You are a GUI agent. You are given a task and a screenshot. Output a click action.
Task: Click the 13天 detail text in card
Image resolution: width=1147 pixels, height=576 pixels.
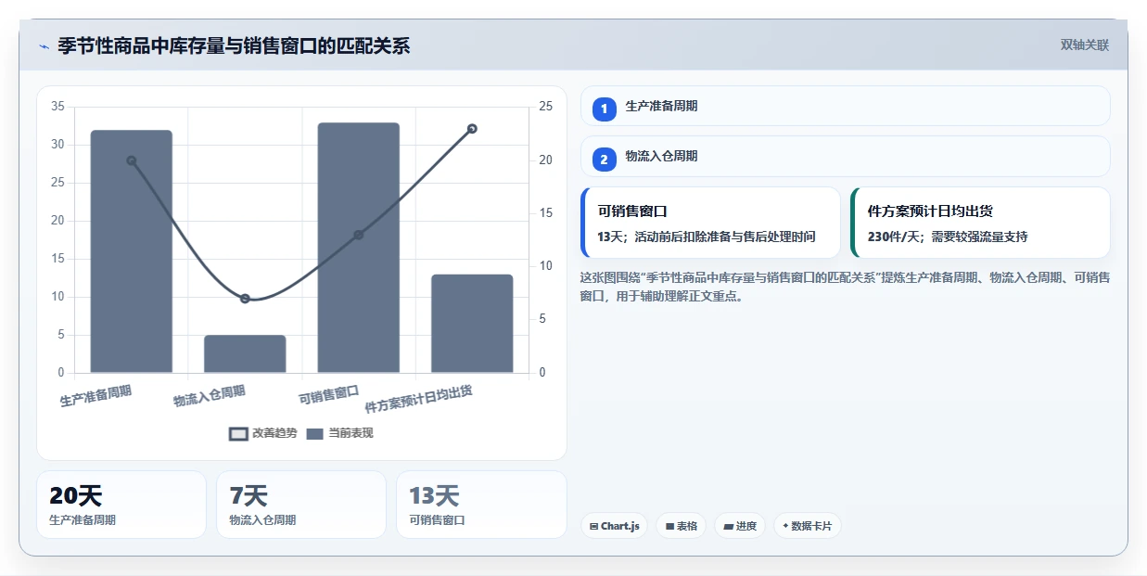pyautogui.click(x=707, y=237)
